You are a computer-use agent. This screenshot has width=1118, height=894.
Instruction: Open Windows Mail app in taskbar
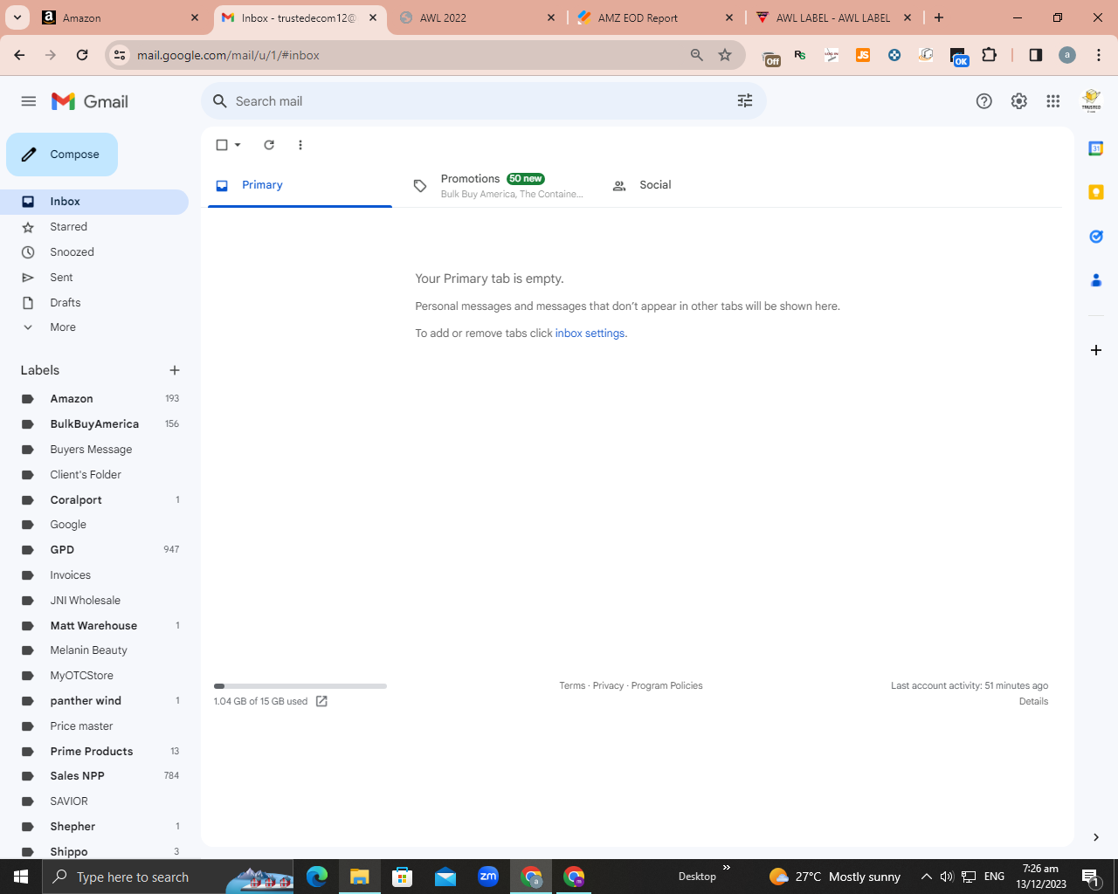tap(445, 877)
